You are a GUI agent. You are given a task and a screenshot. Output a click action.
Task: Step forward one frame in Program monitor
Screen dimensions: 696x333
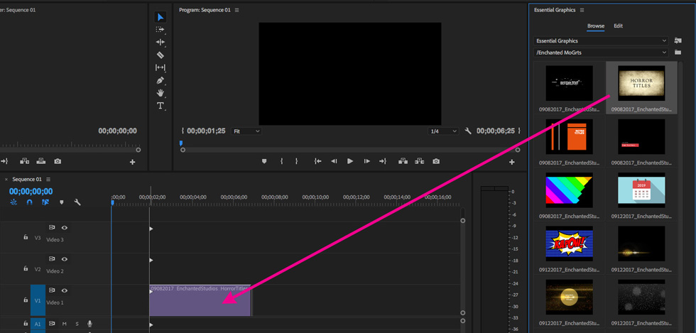click(x=366, y=161)
